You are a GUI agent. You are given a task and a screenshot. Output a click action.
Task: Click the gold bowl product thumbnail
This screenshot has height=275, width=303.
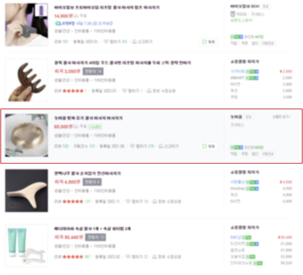(27, 135)
